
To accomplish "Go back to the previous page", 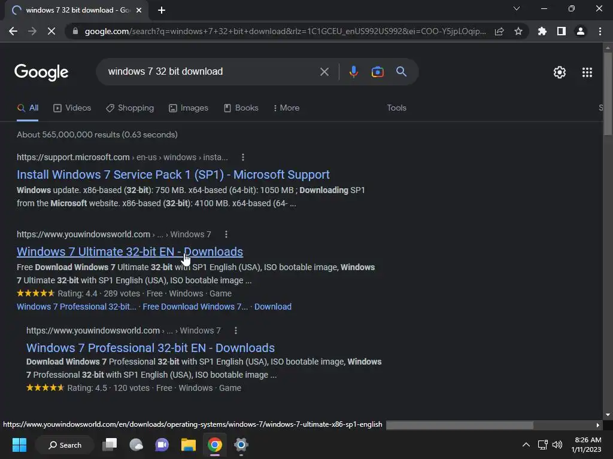I will 13,31.
